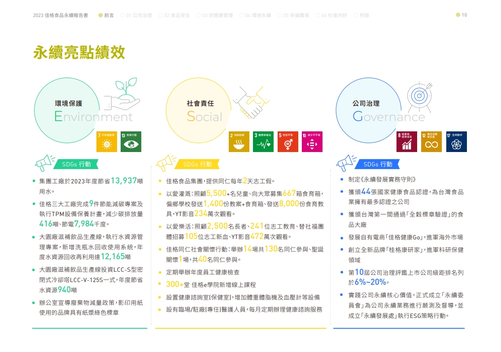
Task: Click the SDG 2 zero hunger icon
Action: pyautogui.click(x=239, y=142)
